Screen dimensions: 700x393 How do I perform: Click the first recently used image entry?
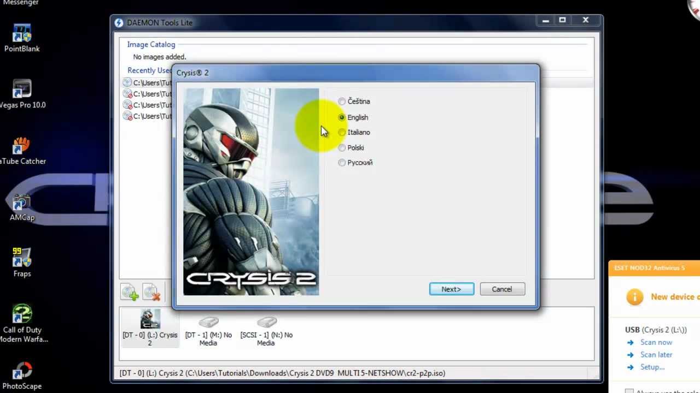tap(147, 83)
